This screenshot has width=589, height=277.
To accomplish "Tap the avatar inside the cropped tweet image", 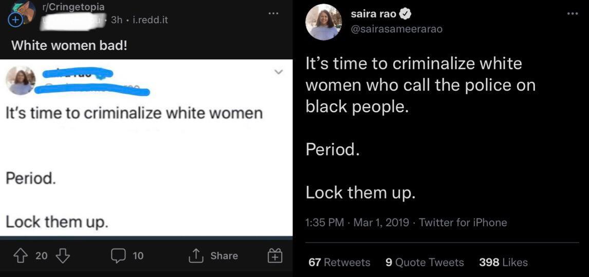I will coord(21,81).
